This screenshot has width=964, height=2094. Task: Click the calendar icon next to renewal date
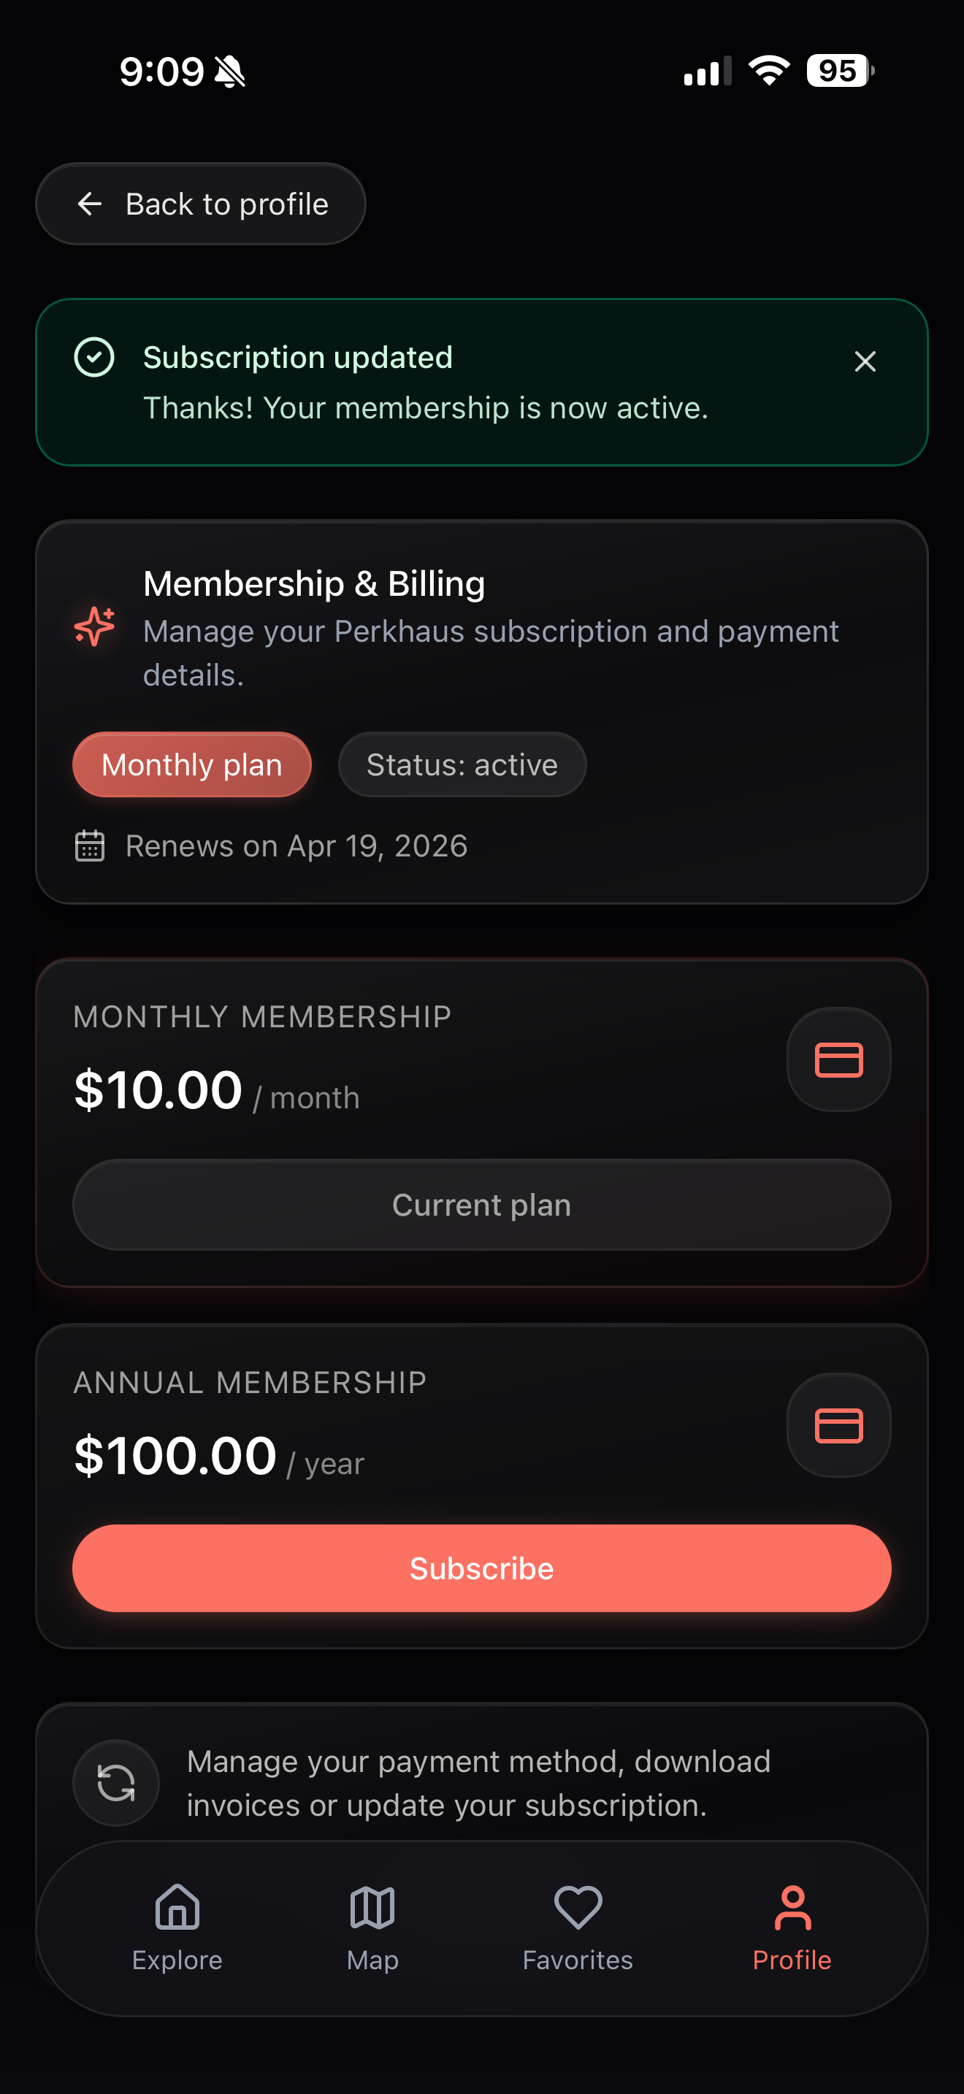[x=89, y=846]
